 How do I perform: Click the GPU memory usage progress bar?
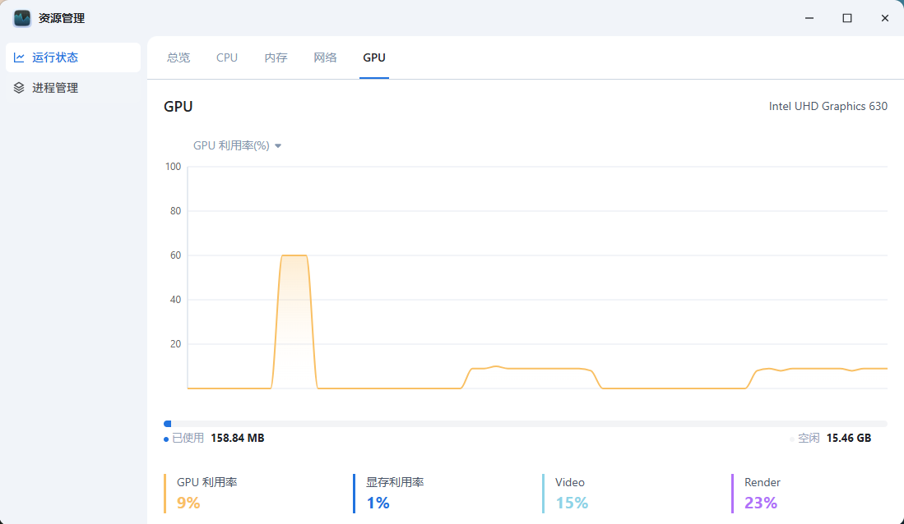tap(525, 424)
